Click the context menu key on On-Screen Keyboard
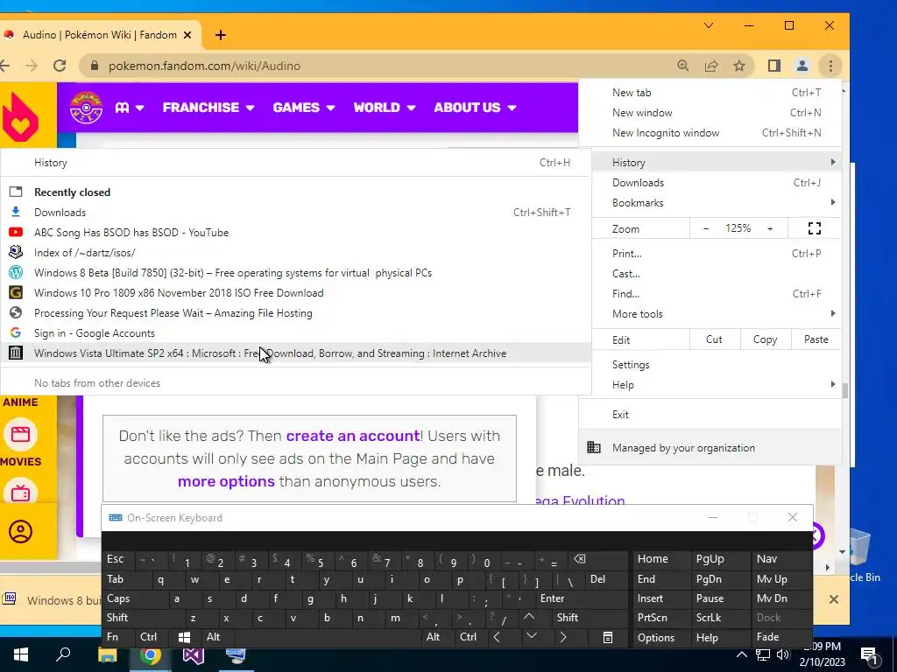897x672 pixels. click(608, 637)
